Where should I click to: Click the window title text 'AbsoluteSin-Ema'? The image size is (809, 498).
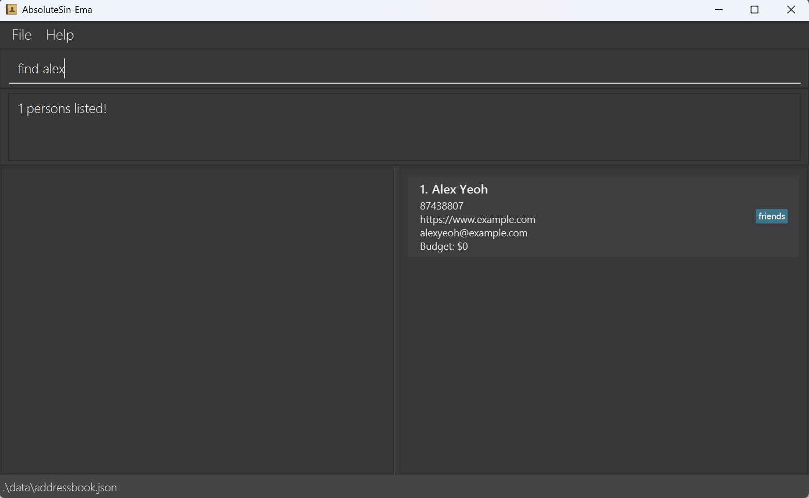click(57, 10)
